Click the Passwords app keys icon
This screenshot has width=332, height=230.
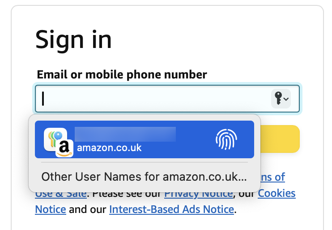coord(55,139)
